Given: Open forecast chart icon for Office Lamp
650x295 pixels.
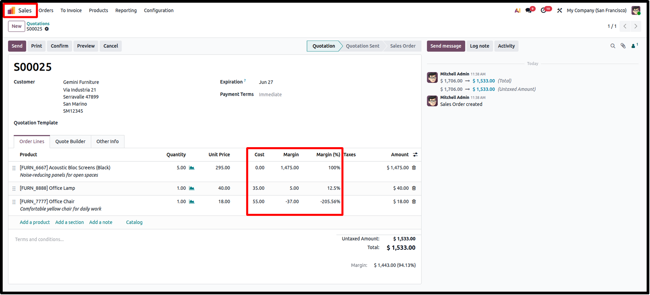Looking at the screenshot, I should coord(192,188).
